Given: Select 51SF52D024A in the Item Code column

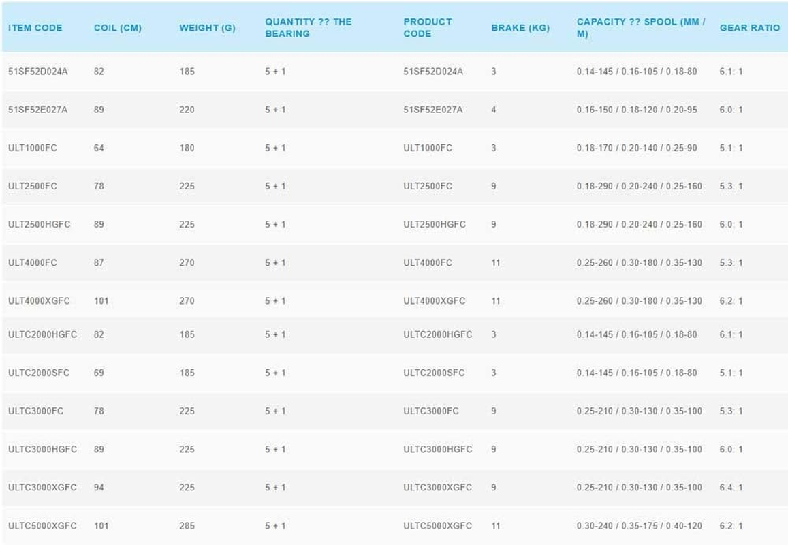Looking at the screenshot, I should click(x=38, y=72).
